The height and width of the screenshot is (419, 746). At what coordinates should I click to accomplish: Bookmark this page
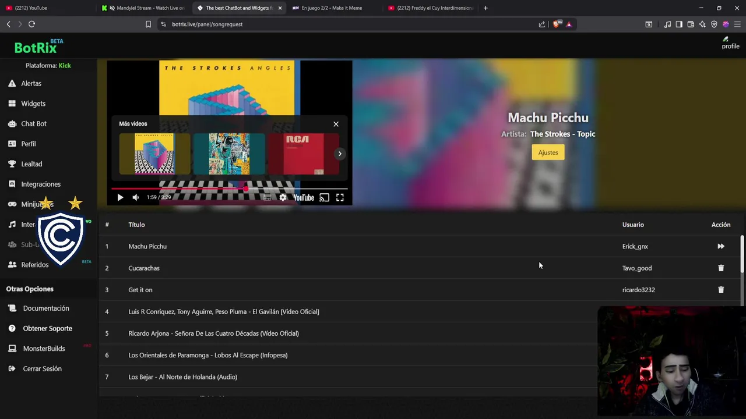pyautogui.click(x=148, y=24)
